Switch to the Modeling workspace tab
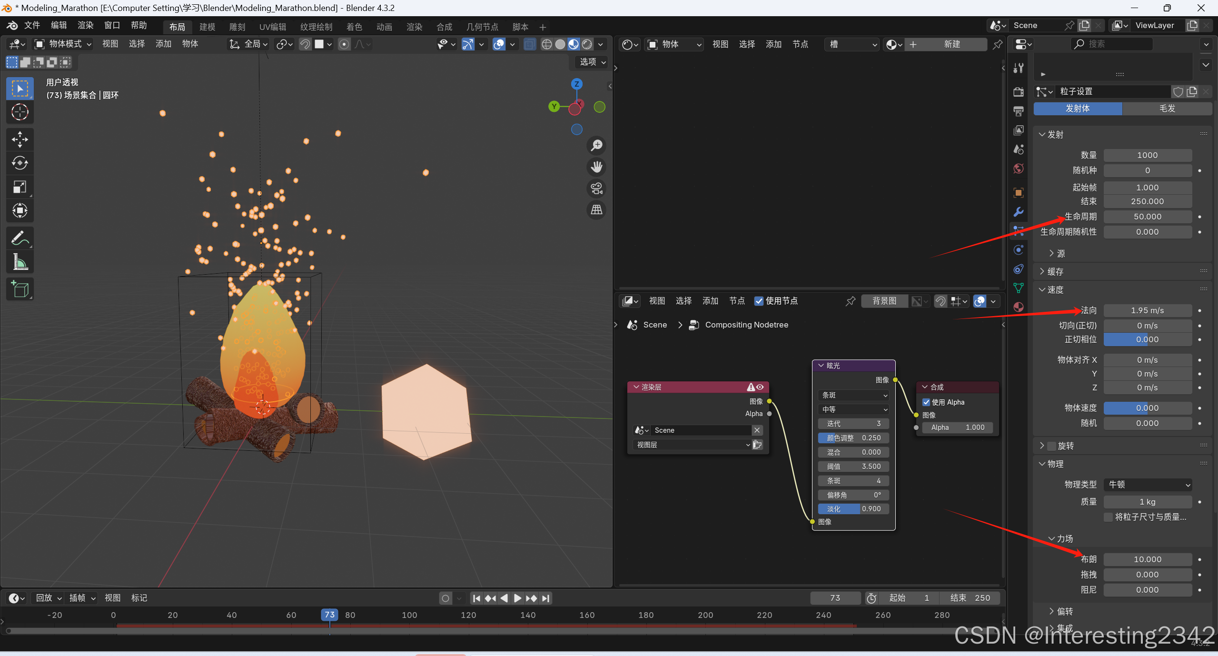This screenshot has height=656, width=1218. [207, 27]
